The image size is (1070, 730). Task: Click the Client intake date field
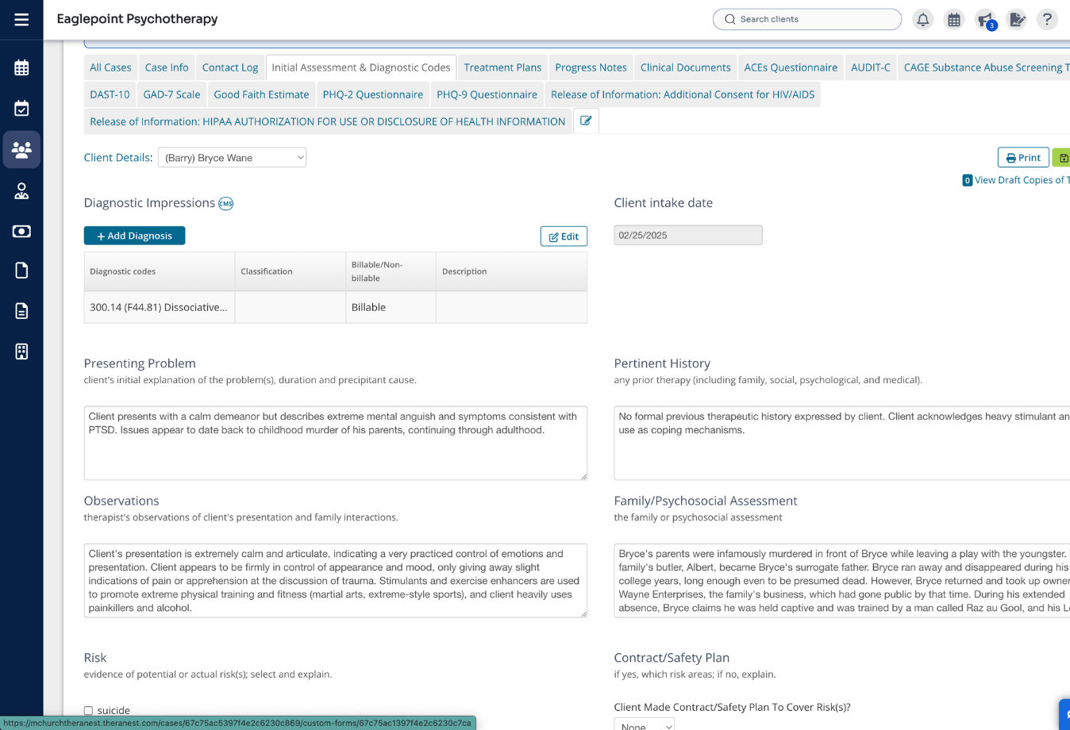pos(688,235)
